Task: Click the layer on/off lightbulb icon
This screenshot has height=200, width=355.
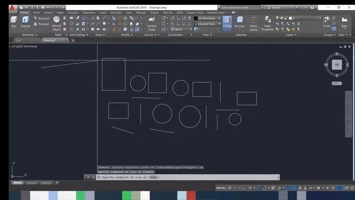Action: coord(277,18)
